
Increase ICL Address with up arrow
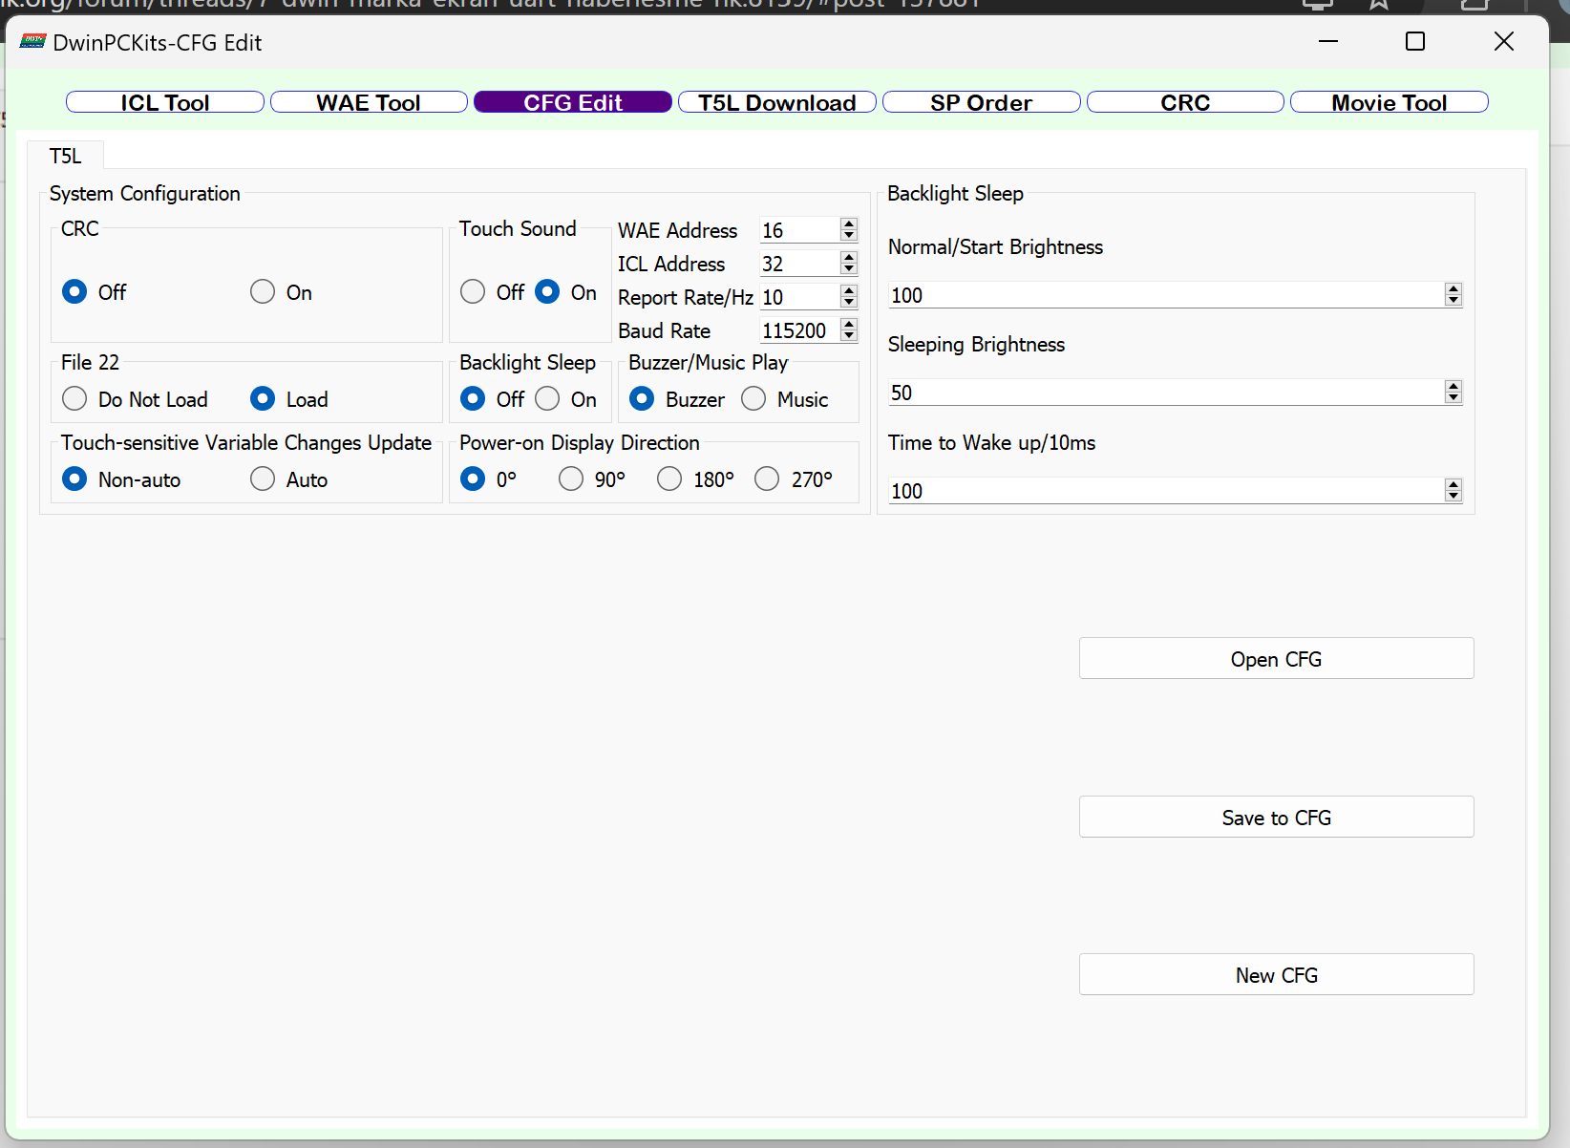point(849,257)
